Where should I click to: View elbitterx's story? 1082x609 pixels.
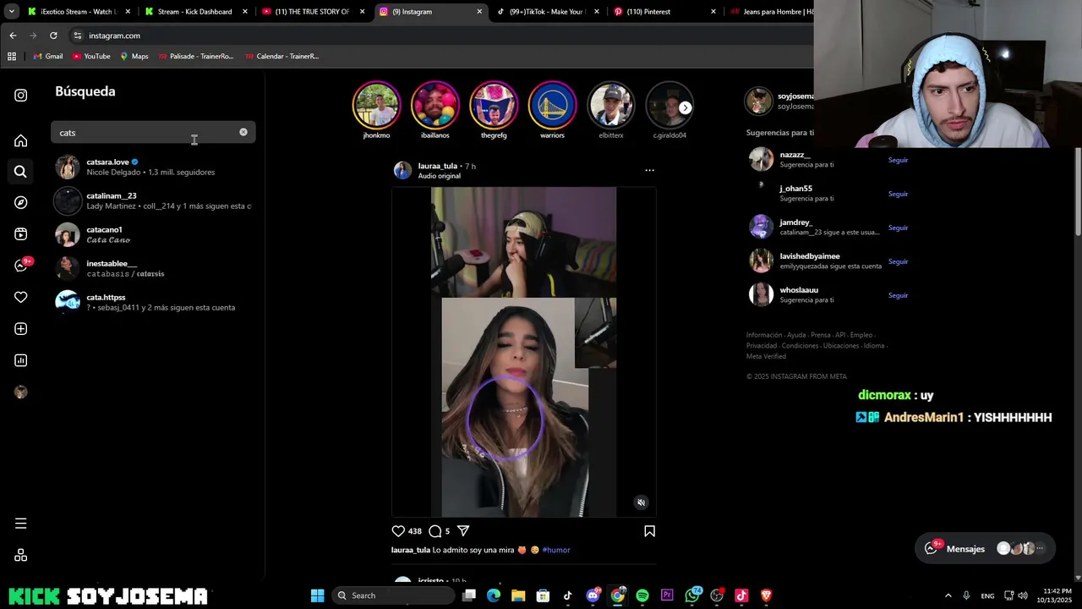(x=611, y=106)
